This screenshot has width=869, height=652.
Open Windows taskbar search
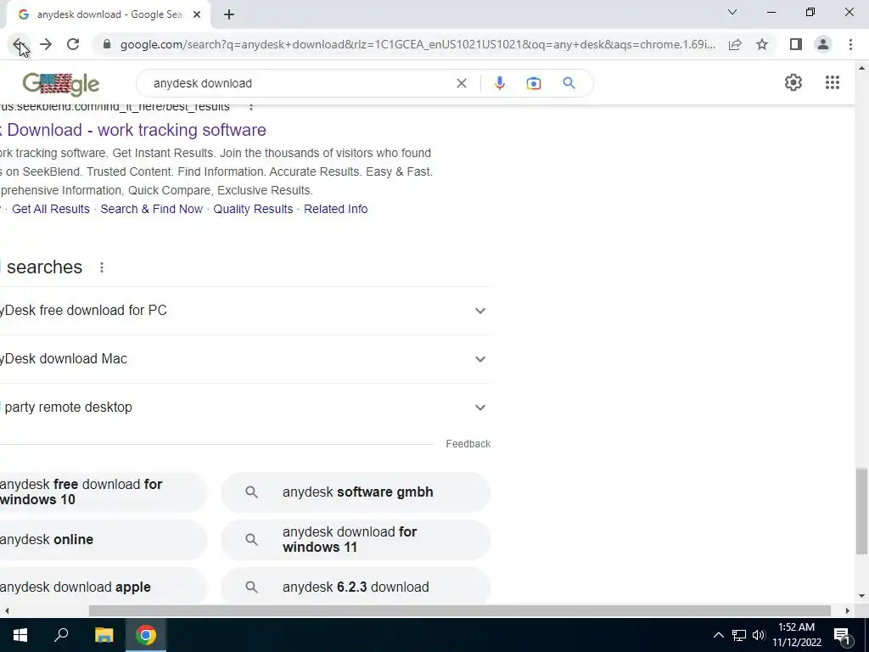tap(61, 635)
